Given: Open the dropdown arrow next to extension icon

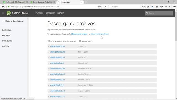Looking at the screenshot, I should tap(170, 7).
